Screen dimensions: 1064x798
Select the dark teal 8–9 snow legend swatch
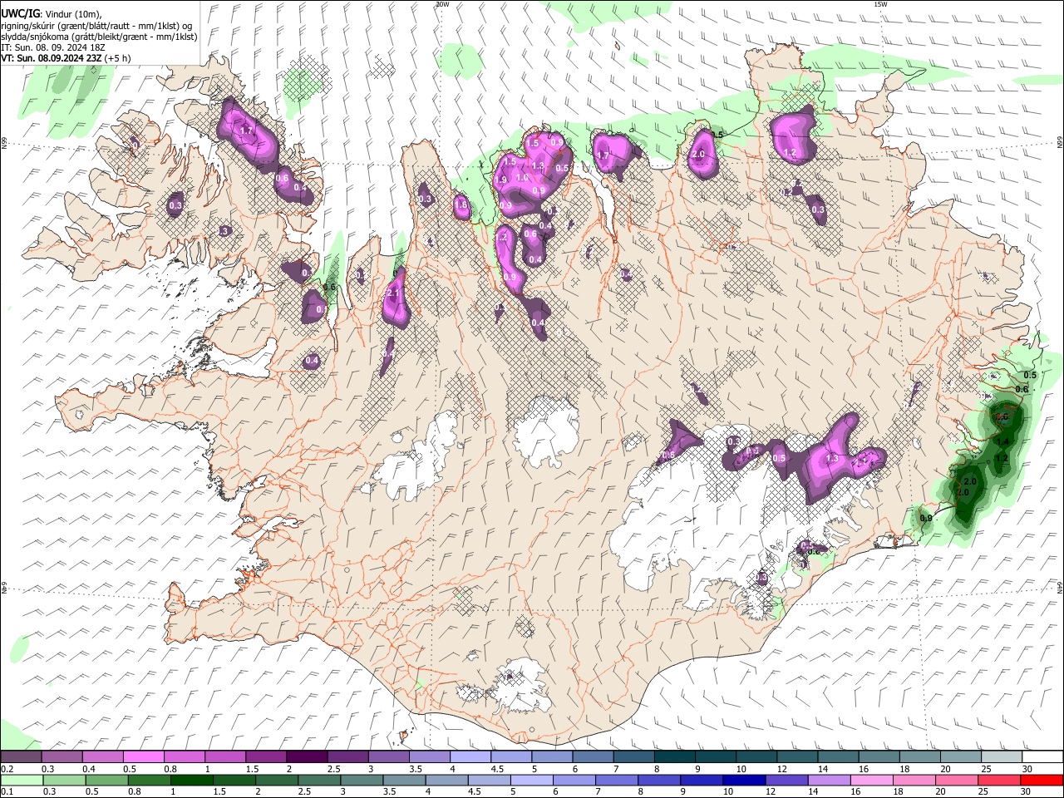click(x=674, y=757)
